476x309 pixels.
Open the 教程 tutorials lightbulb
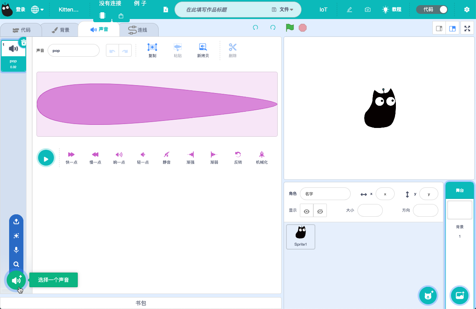tap(392, 10)
